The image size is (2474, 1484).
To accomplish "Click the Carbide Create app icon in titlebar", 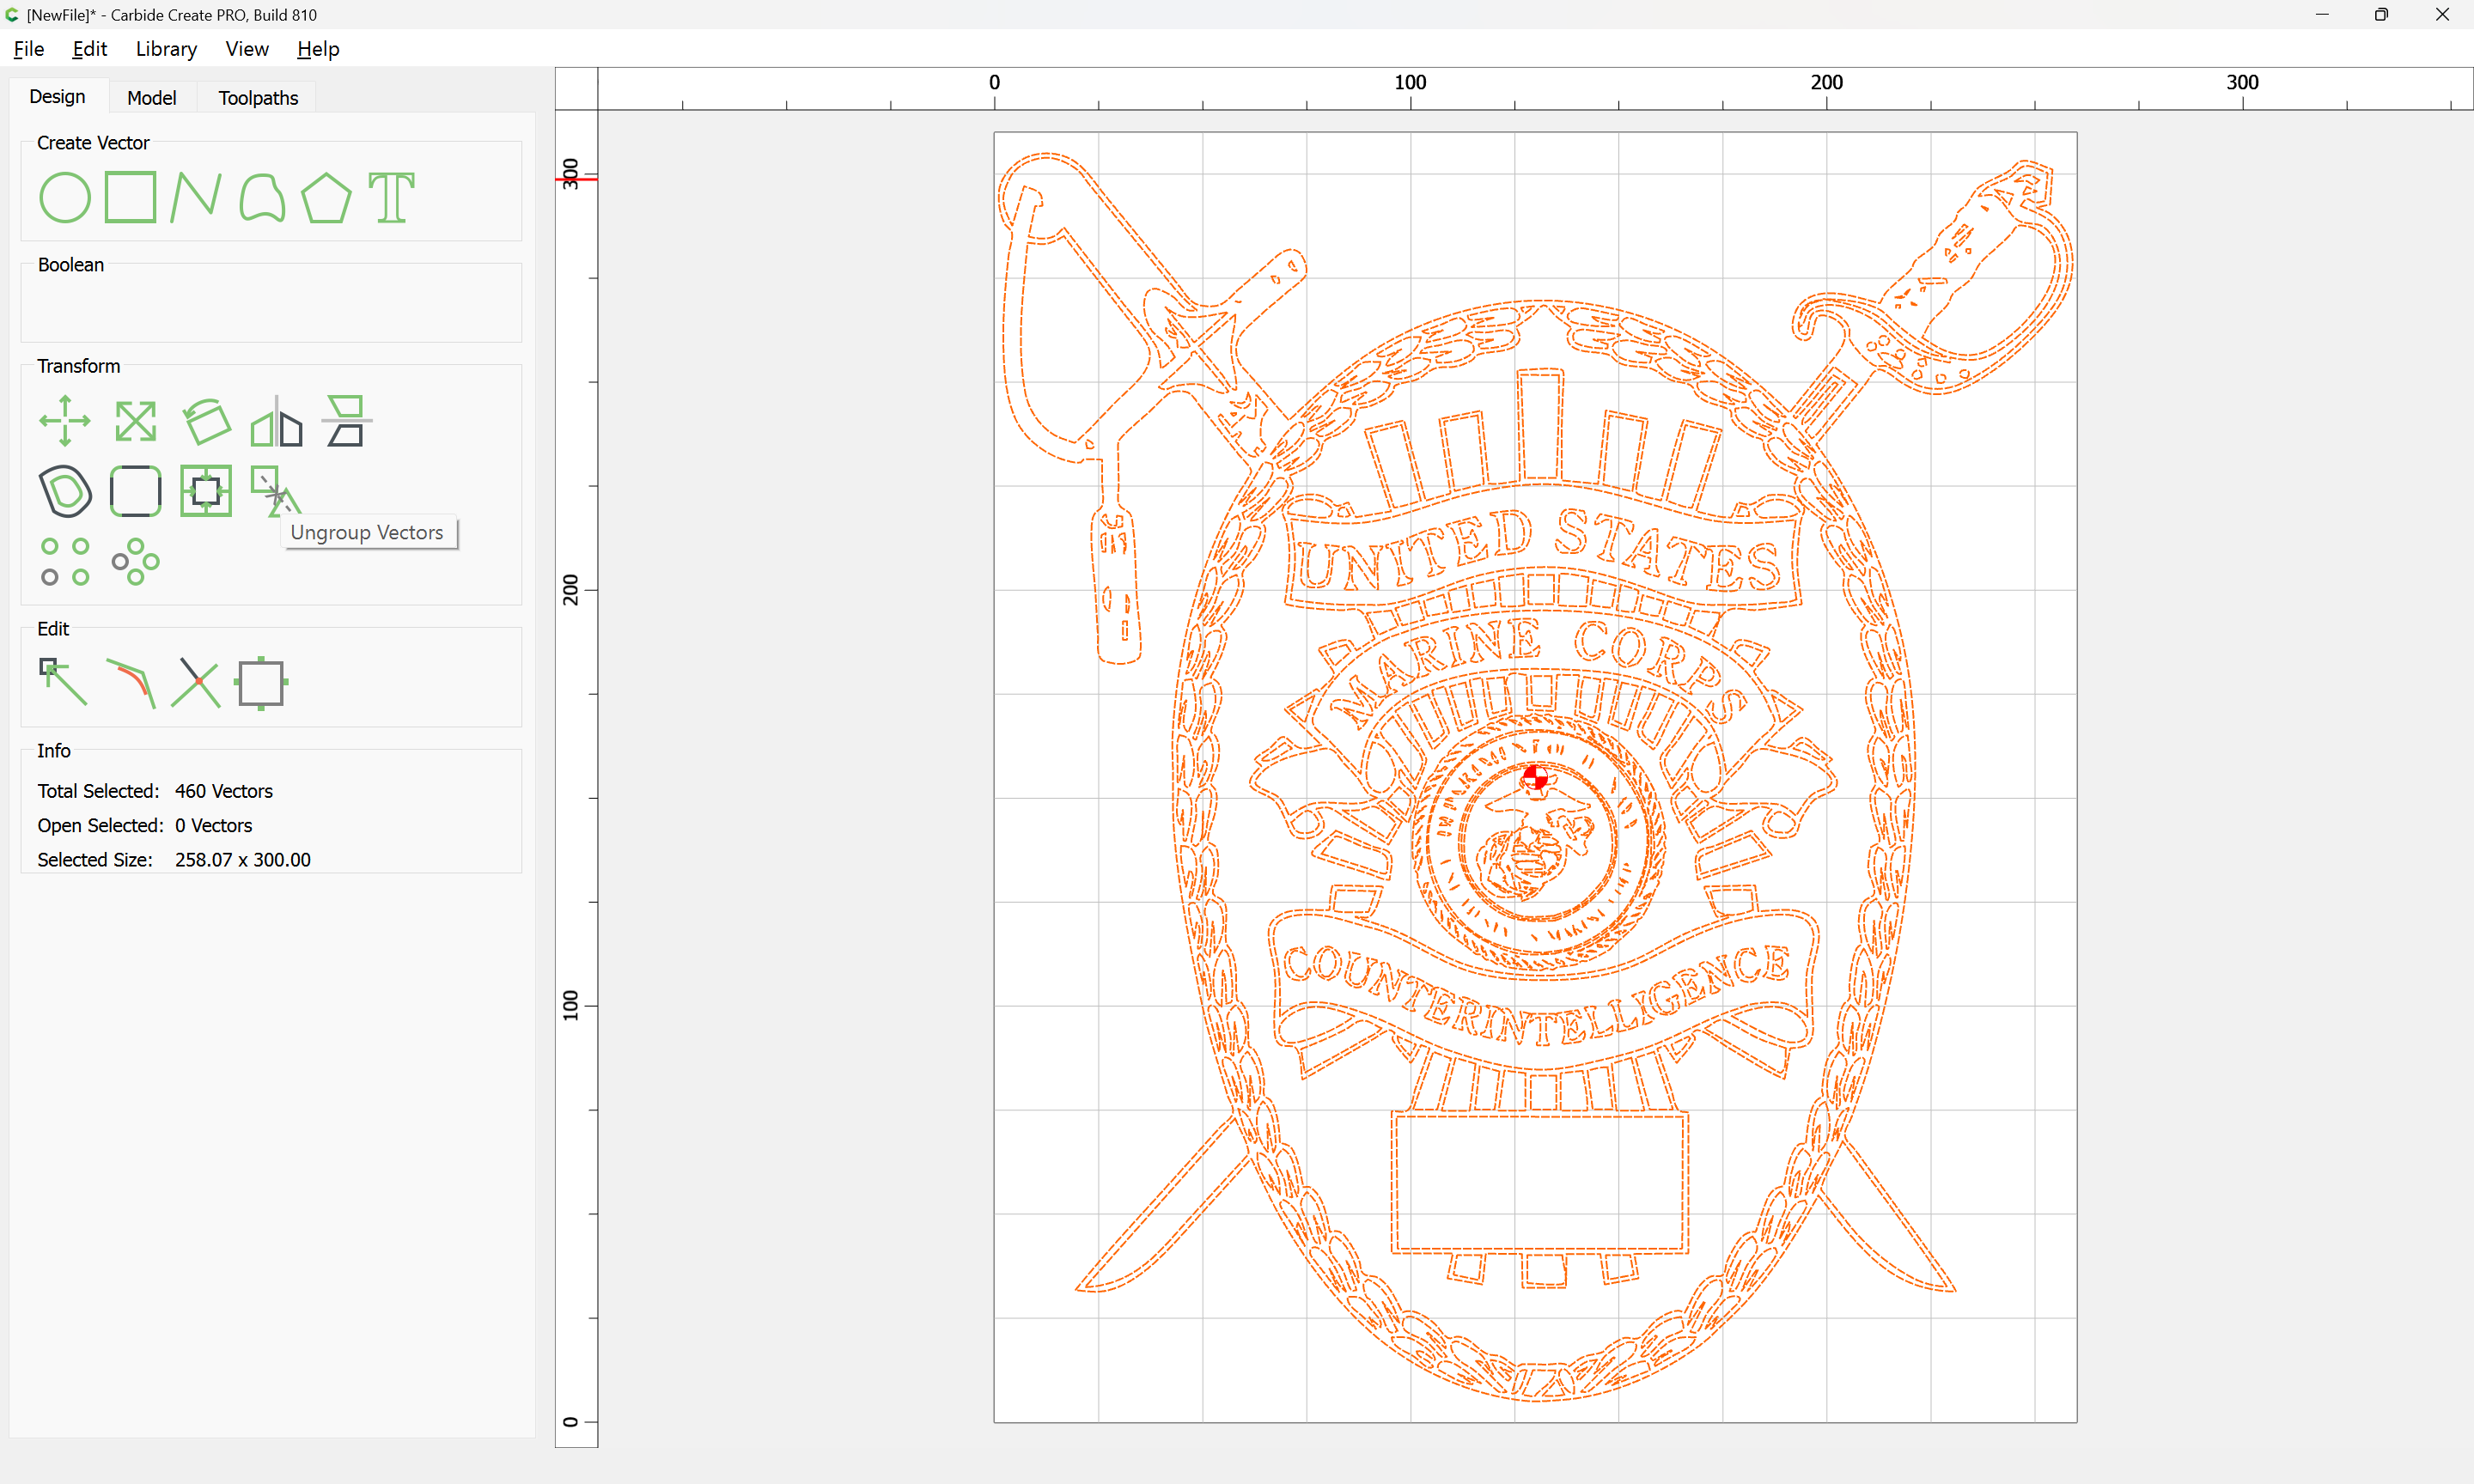I will (12, 14).
